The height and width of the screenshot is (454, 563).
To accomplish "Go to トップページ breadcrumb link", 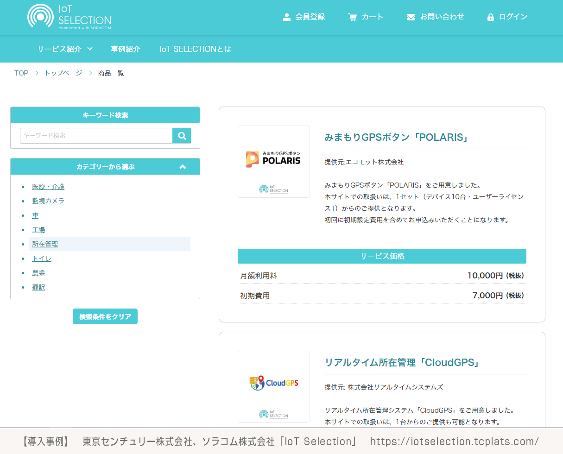I will point(63,73).
